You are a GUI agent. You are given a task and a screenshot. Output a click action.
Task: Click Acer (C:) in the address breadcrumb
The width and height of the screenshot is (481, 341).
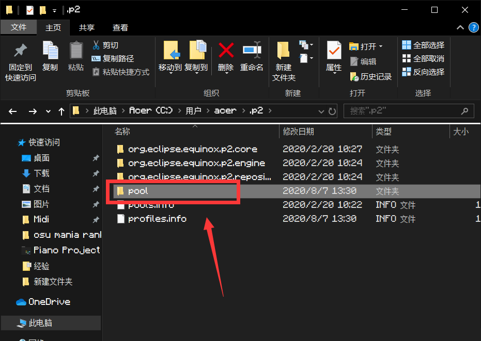tap(151, 110)
